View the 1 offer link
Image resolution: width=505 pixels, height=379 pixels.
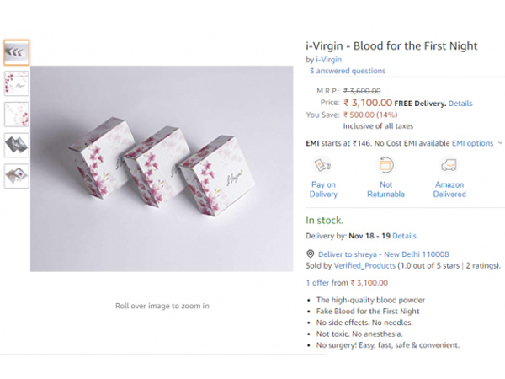click(x=318, y=282)
